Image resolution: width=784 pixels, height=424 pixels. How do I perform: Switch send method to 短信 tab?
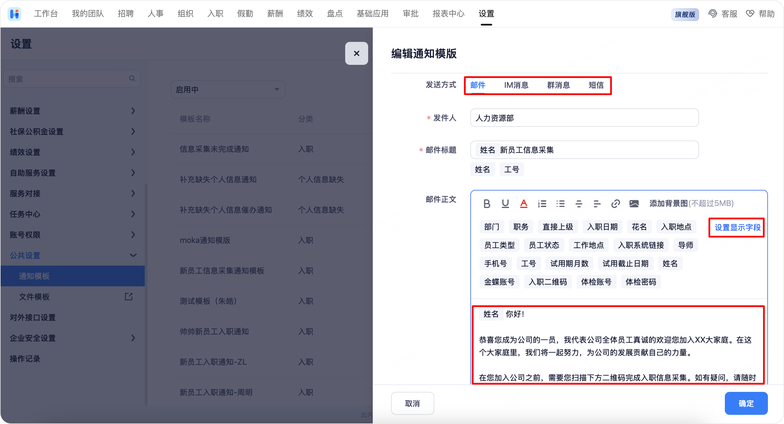(596, 85)
